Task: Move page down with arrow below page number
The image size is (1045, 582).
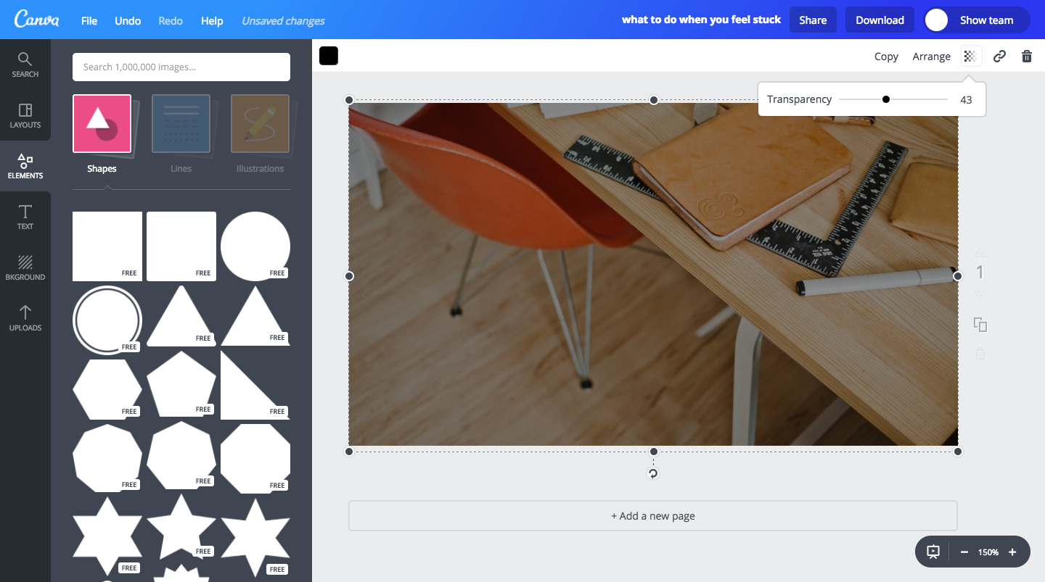Action: [x=980, y=295]
